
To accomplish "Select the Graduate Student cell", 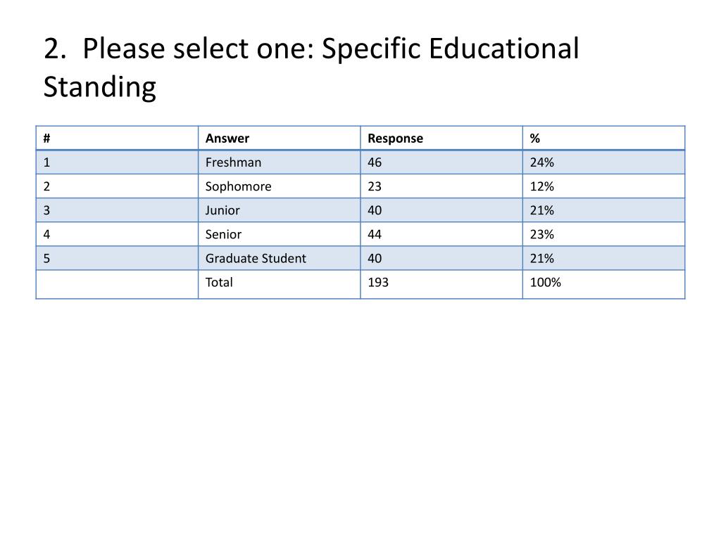I will [x=279, y=258].
